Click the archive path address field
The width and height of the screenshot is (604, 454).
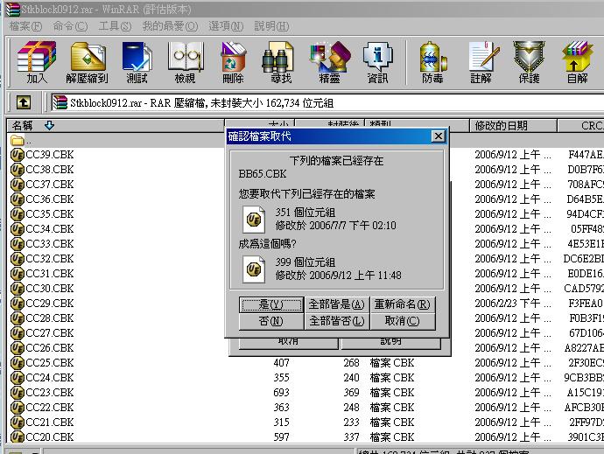tap(327, 103)
